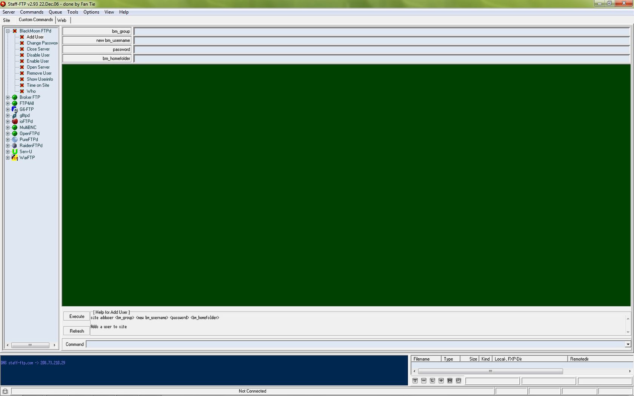Screen dimensions: 634x396
Task: Click the password input field
Action: (x=382, y=49)
